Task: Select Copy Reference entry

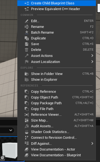Action: [57, 92]
